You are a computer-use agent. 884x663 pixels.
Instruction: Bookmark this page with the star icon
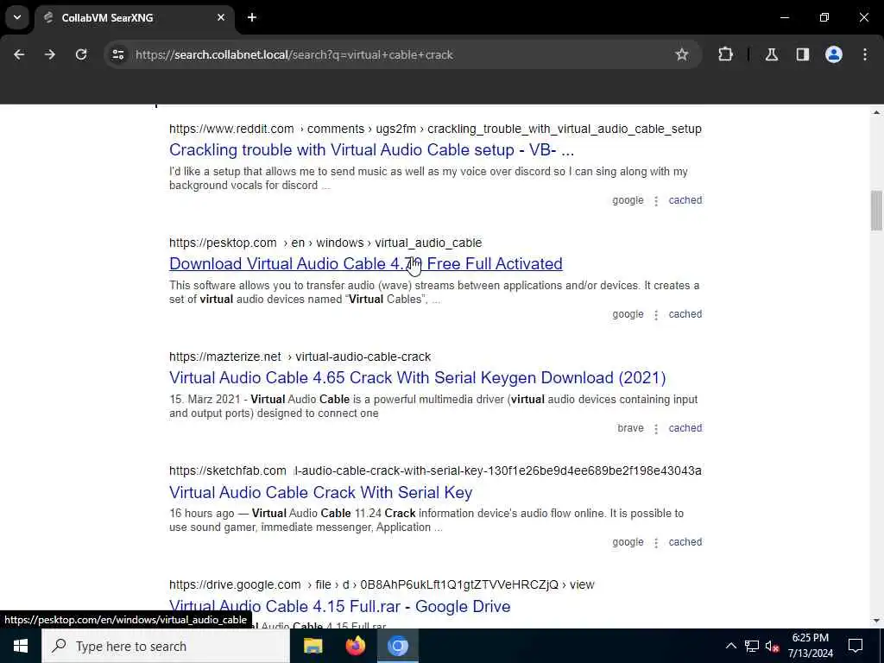tap(682, 54)
